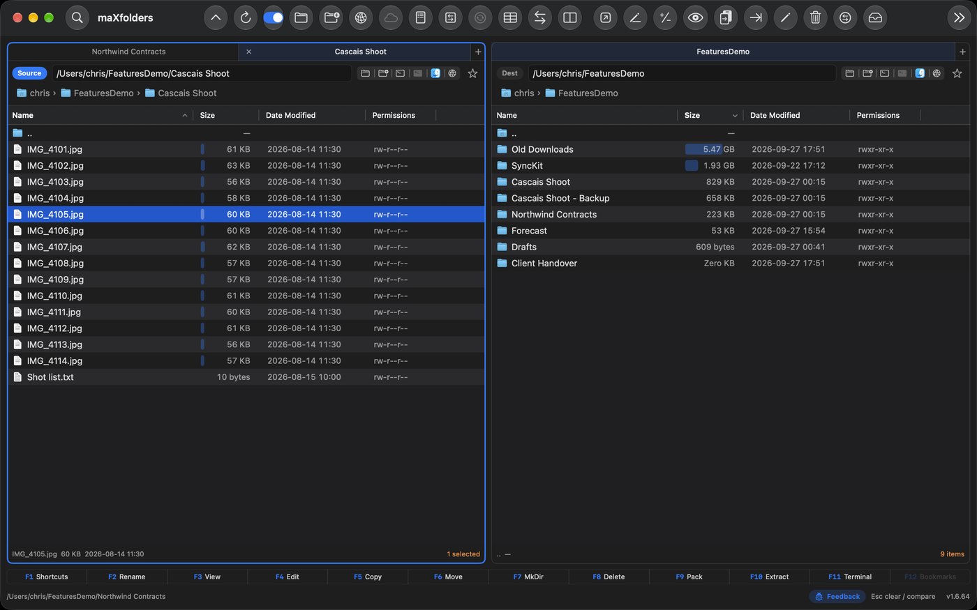
Task: Click the right pane path input field
Action: click(682, 73)
